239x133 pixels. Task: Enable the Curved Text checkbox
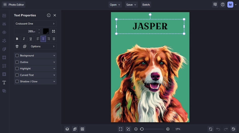[17, 75]
